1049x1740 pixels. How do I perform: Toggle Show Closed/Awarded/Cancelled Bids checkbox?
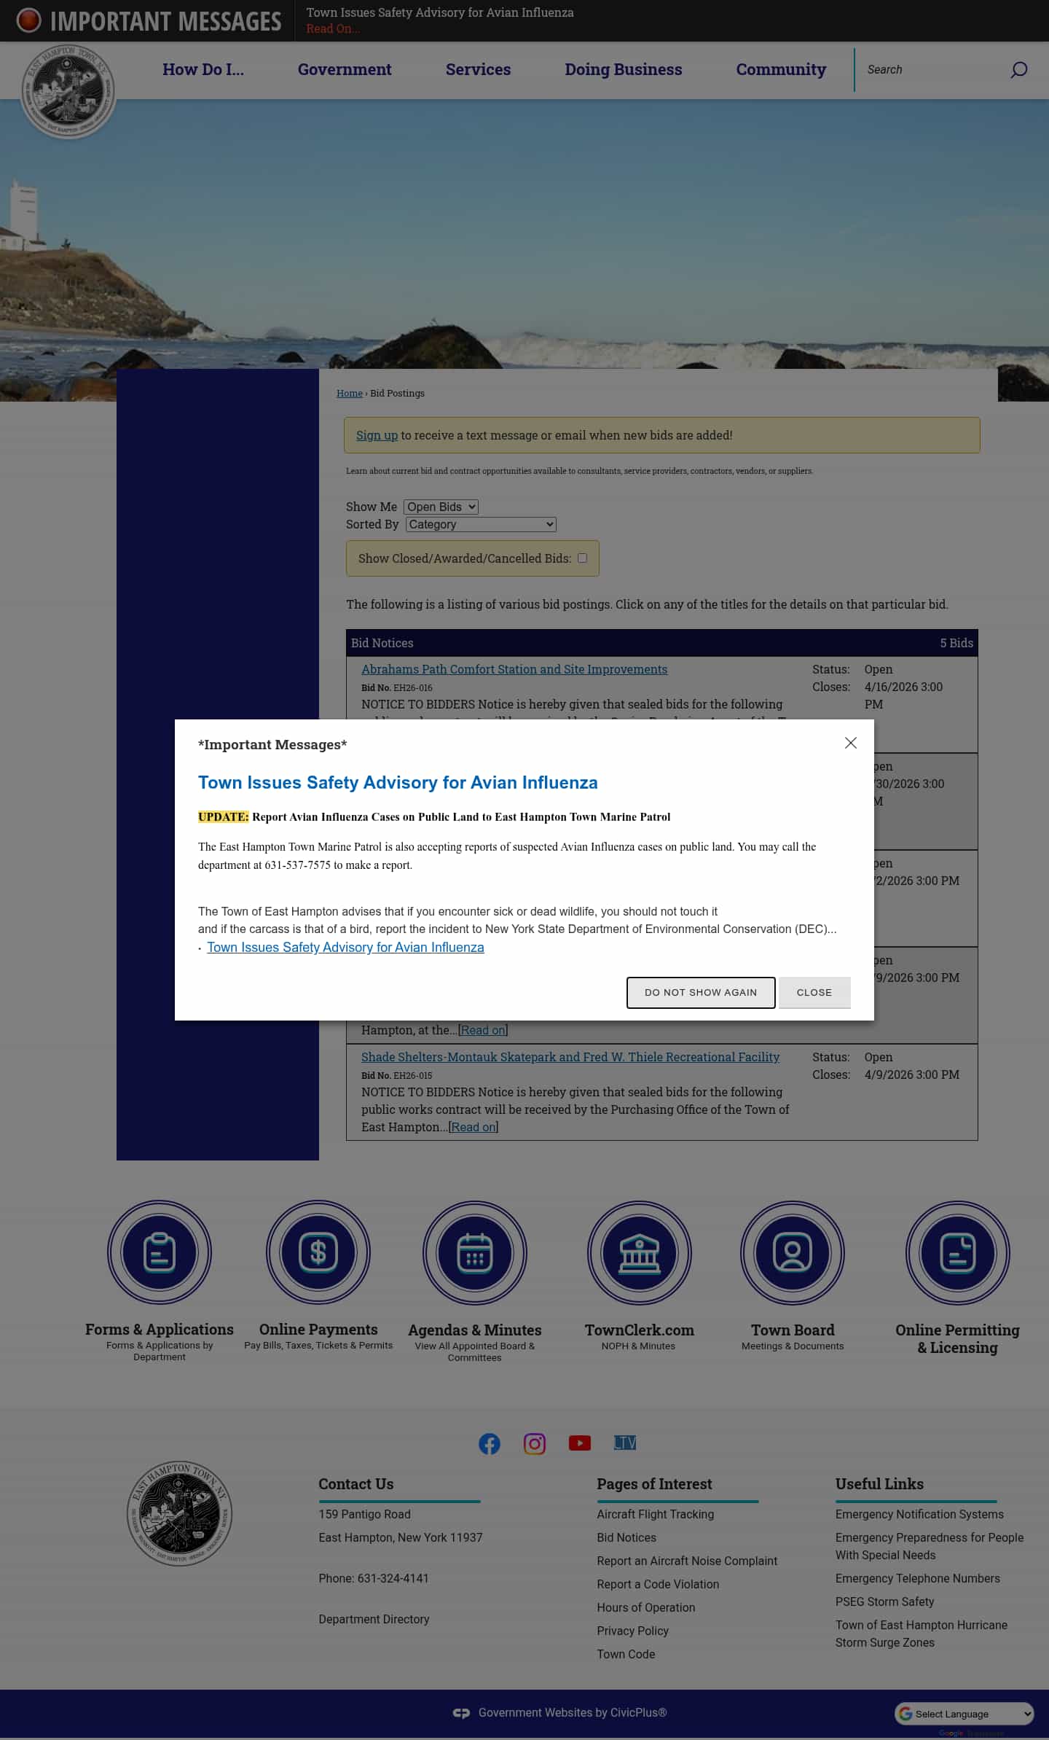(x=582, y=558)
